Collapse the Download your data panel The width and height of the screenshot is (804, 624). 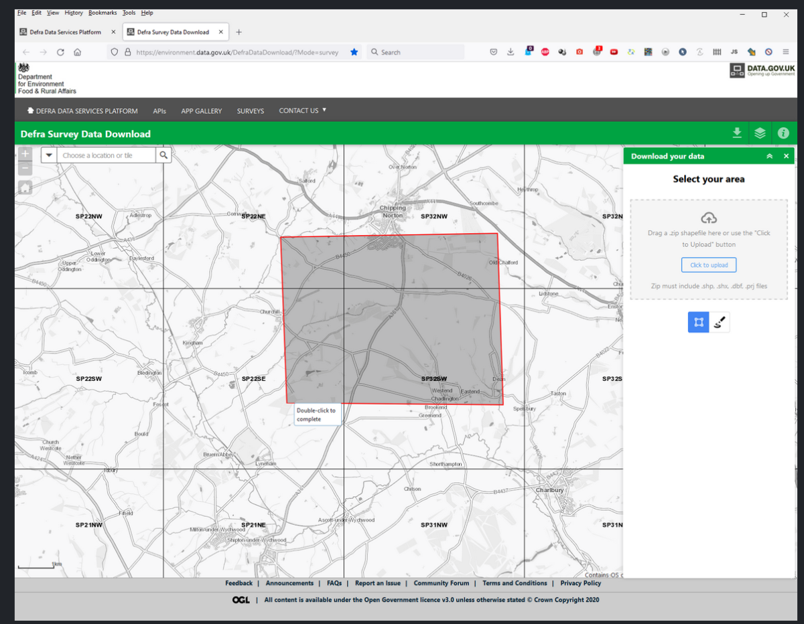point(769,156)
